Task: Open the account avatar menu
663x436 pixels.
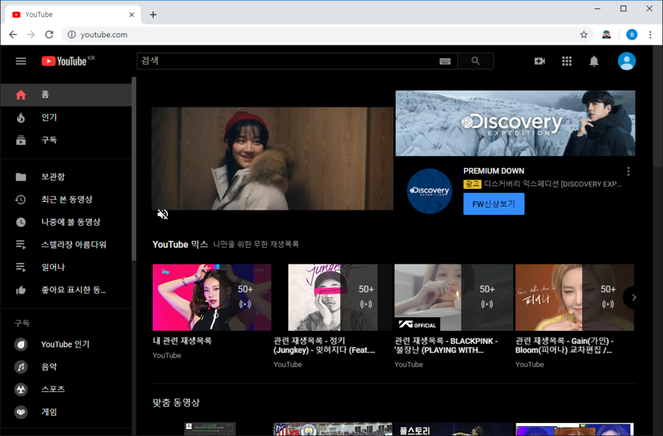Action: [x=627, y=61]
